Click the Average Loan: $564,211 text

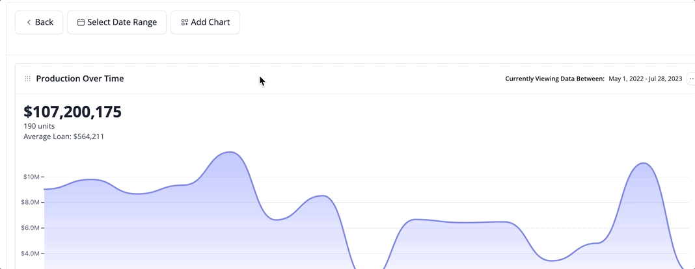point(64,136)
